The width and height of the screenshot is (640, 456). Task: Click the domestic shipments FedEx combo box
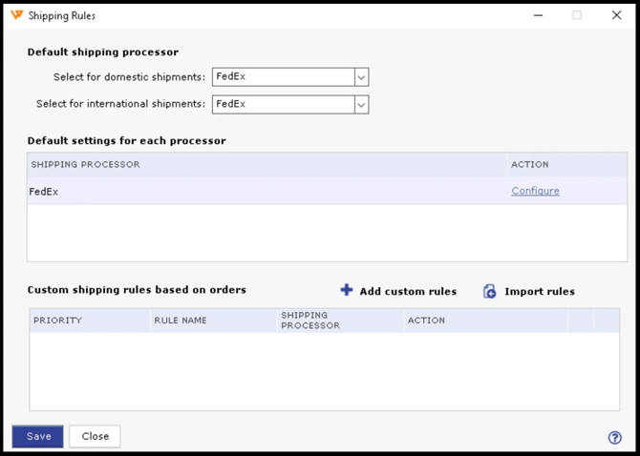pyautogui.click(x=283, y=77)
